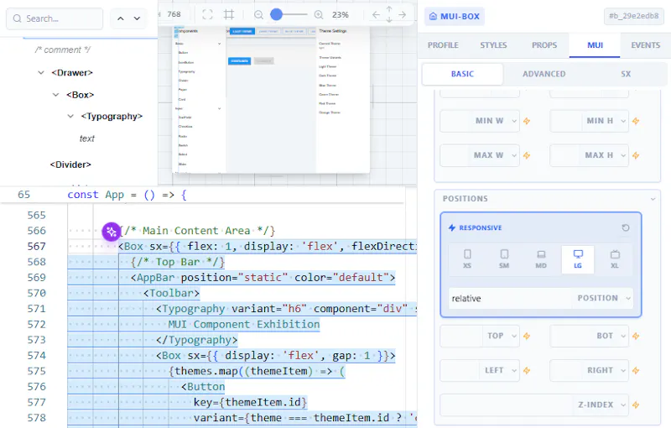
Task: Open the POSITION dropdown showing relative
Action: click(541, 298)
